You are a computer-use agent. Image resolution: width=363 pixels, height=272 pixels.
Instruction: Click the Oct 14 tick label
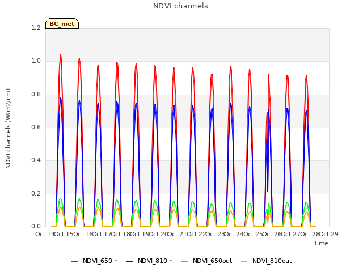pos(45,234)
